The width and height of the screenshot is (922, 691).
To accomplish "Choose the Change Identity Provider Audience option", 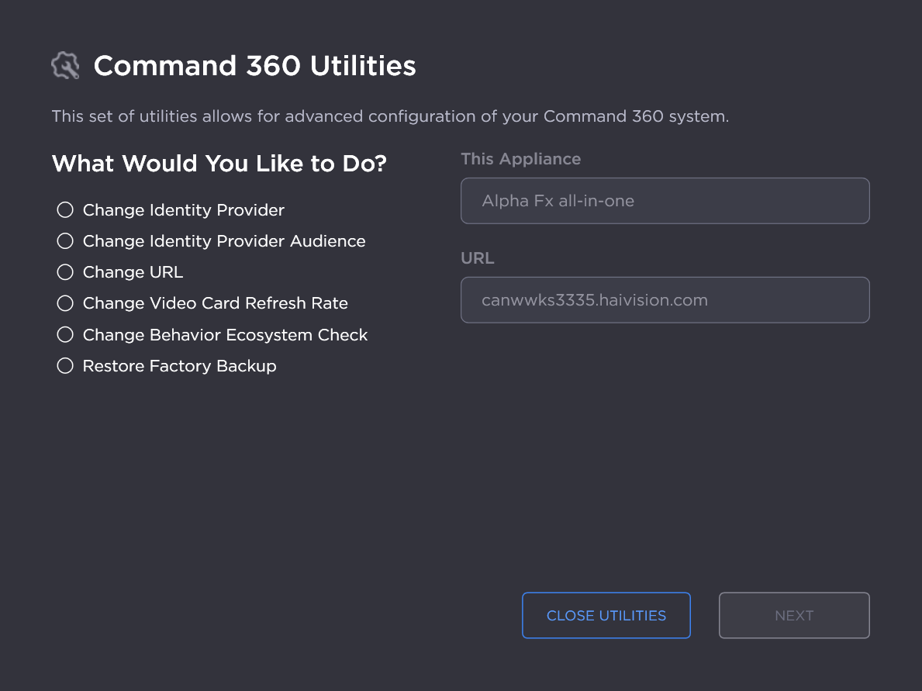I will coord(65,241).
